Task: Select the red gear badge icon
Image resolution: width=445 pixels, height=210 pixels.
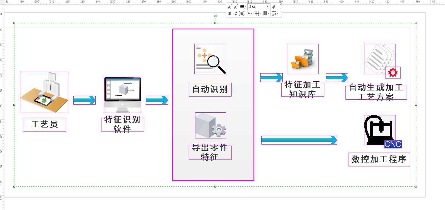Action: pos(393,73)
